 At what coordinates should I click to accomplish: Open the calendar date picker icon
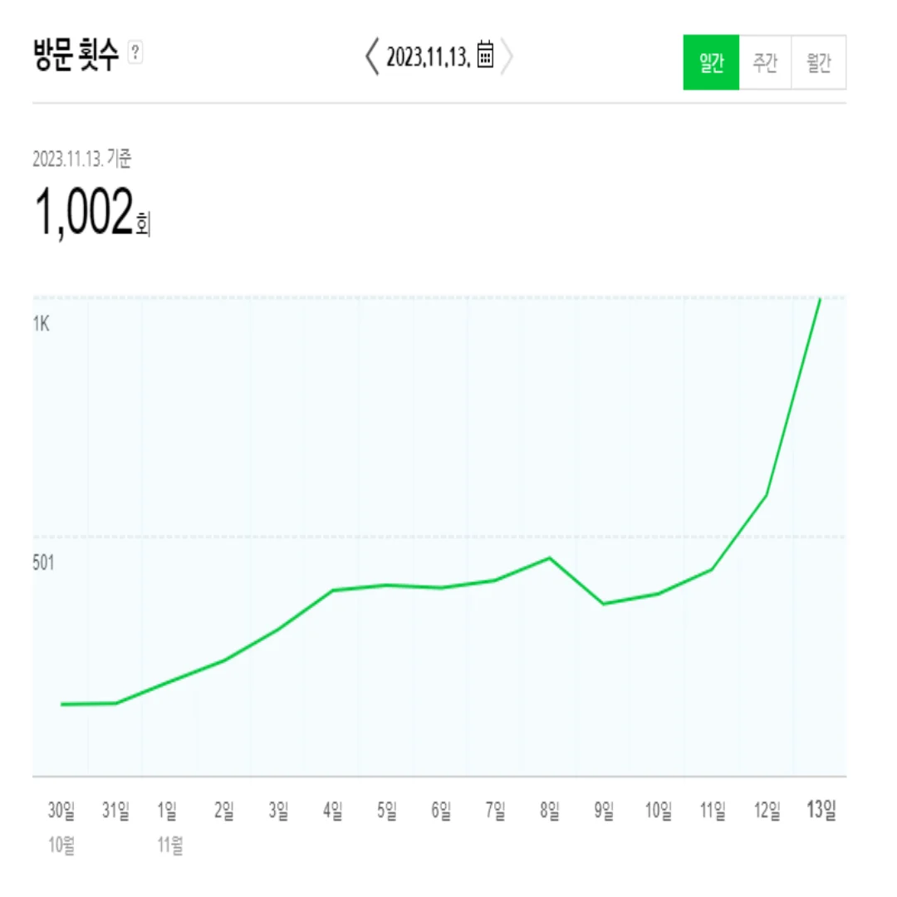(x=484, y=56)
